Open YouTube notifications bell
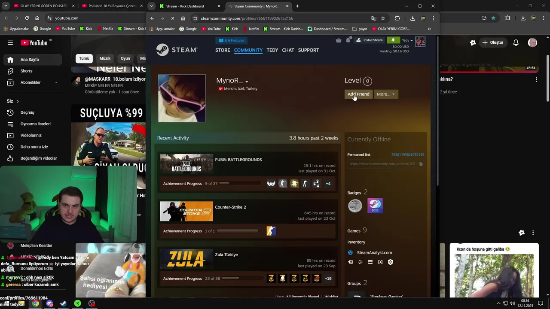Image resolution: width=550 pixels, height=309 pixels. pos(516,42)
